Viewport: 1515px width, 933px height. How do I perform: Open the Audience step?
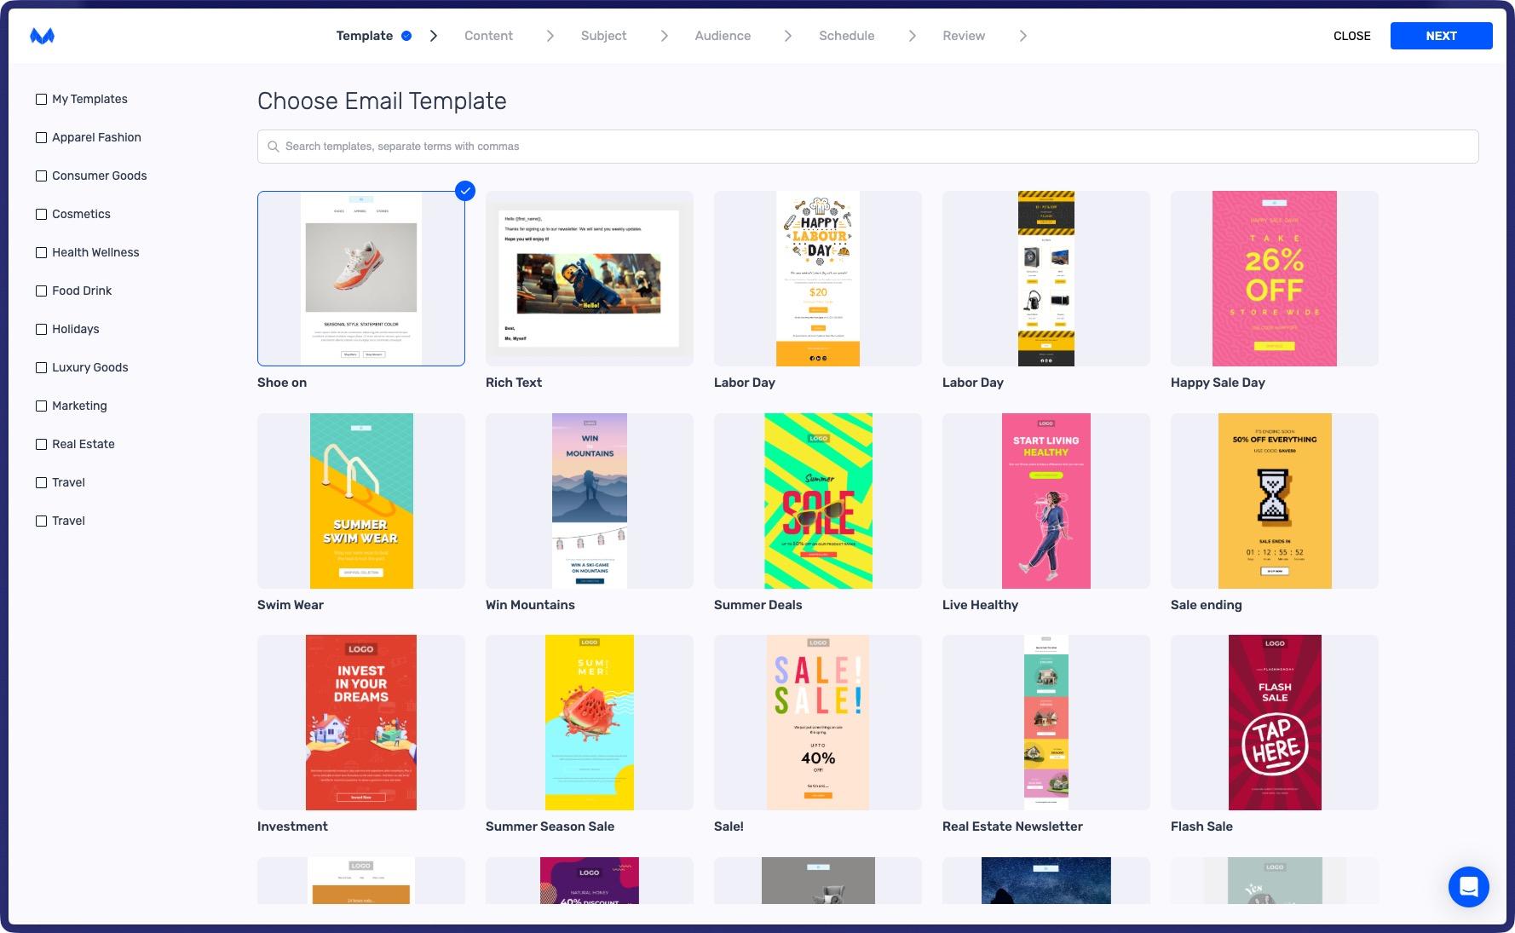723,36
